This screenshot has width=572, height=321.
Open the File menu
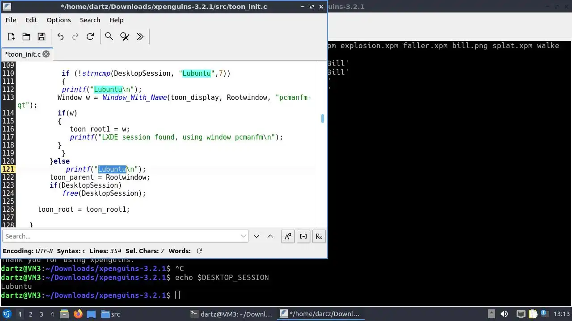(11, 20)
